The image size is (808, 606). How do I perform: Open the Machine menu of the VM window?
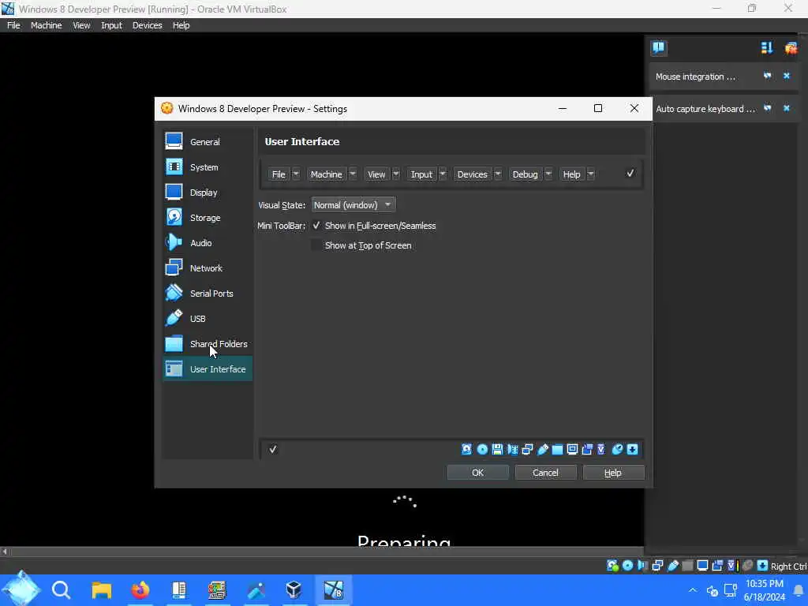pyautogui.click(x=46, y=25)
